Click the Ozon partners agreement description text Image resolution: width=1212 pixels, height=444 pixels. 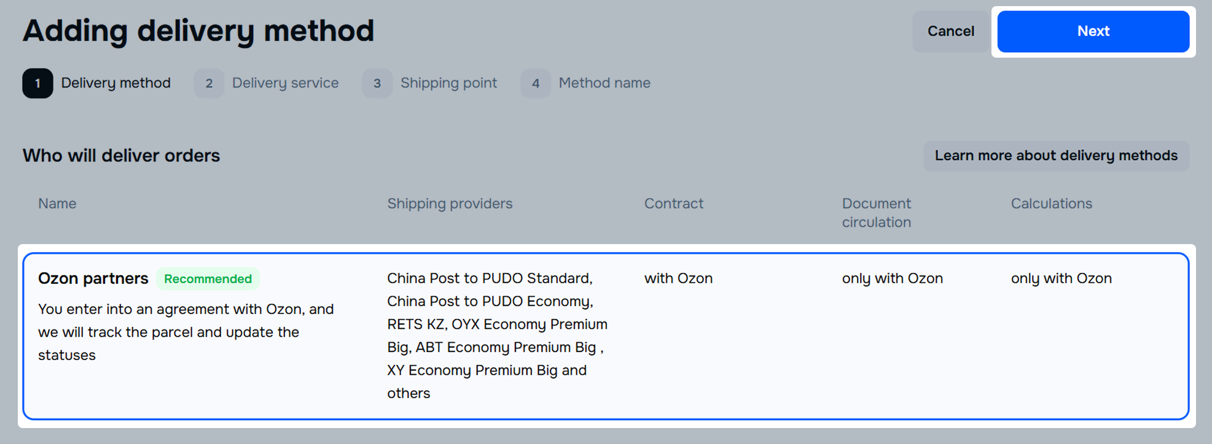pos(186,332)
